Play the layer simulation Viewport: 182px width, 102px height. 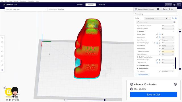click(65, 100)
